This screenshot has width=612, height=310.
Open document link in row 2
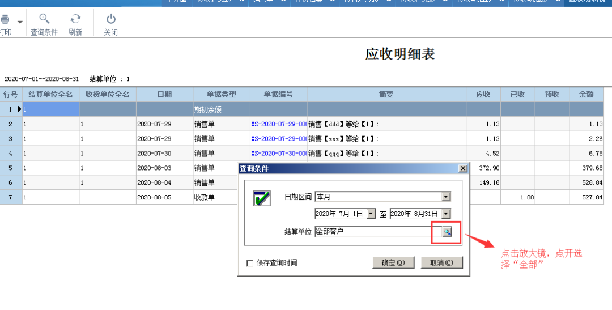(278, 124)
